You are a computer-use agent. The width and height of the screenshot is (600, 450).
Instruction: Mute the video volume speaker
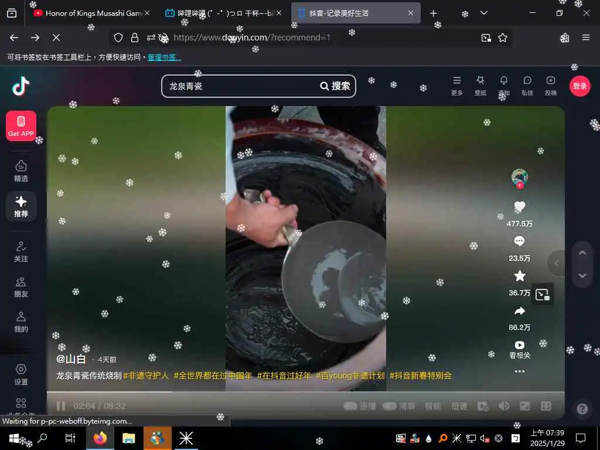pos(503,406)
